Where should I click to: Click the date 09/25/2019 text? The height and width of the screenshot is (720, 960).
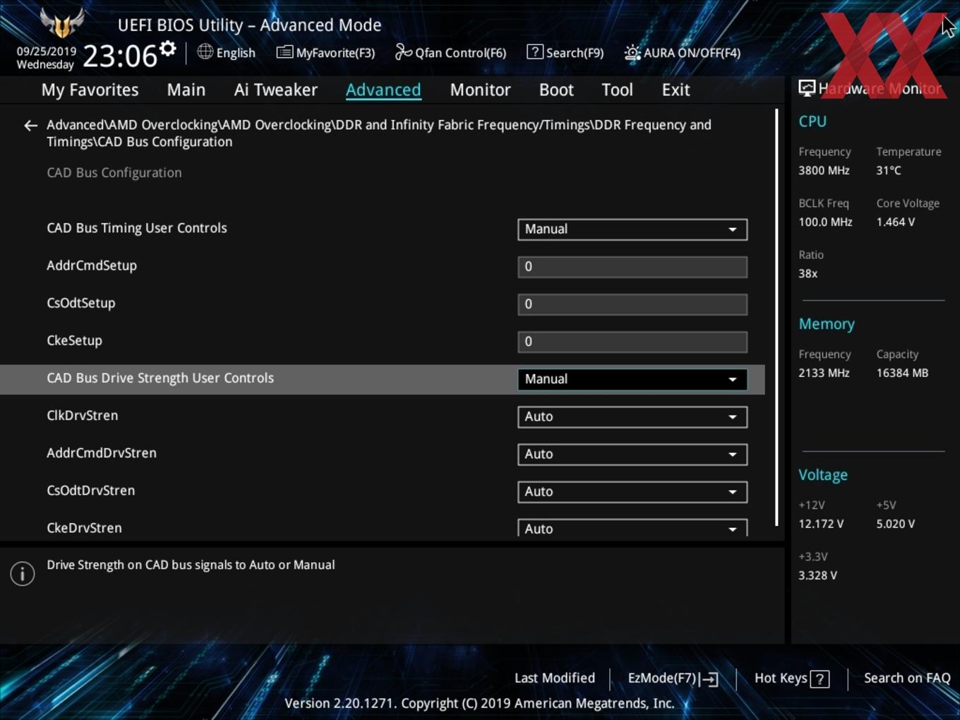(47, 52)
